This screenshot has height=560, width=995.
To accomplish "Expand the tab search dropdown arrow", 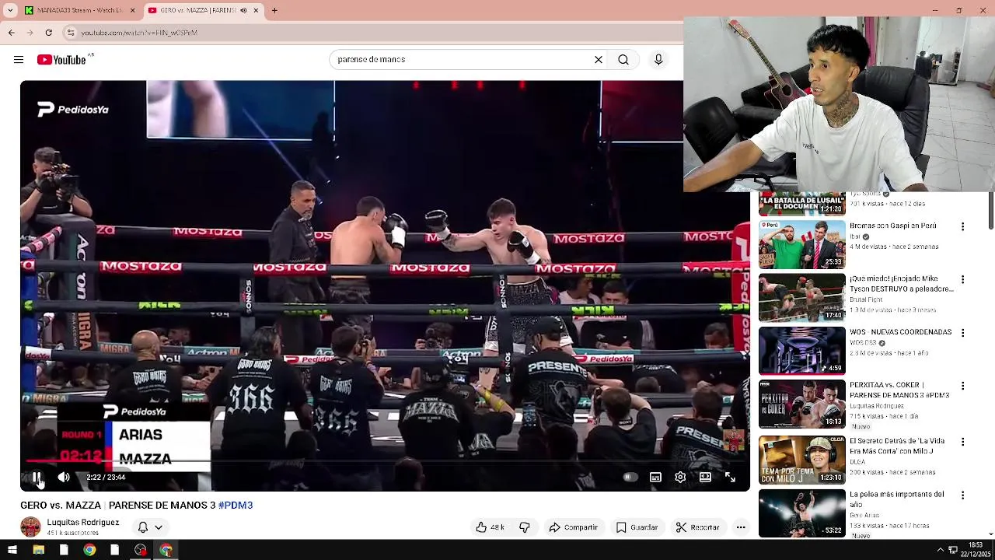I will pos(10,11).
